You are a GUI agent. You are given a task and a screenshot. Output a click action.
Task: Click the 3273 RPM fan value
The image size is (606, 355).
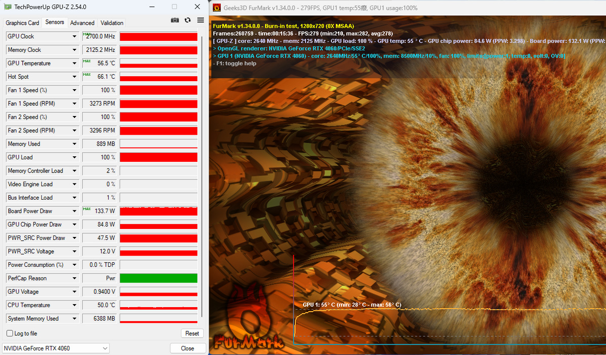[x=99, y=103]
